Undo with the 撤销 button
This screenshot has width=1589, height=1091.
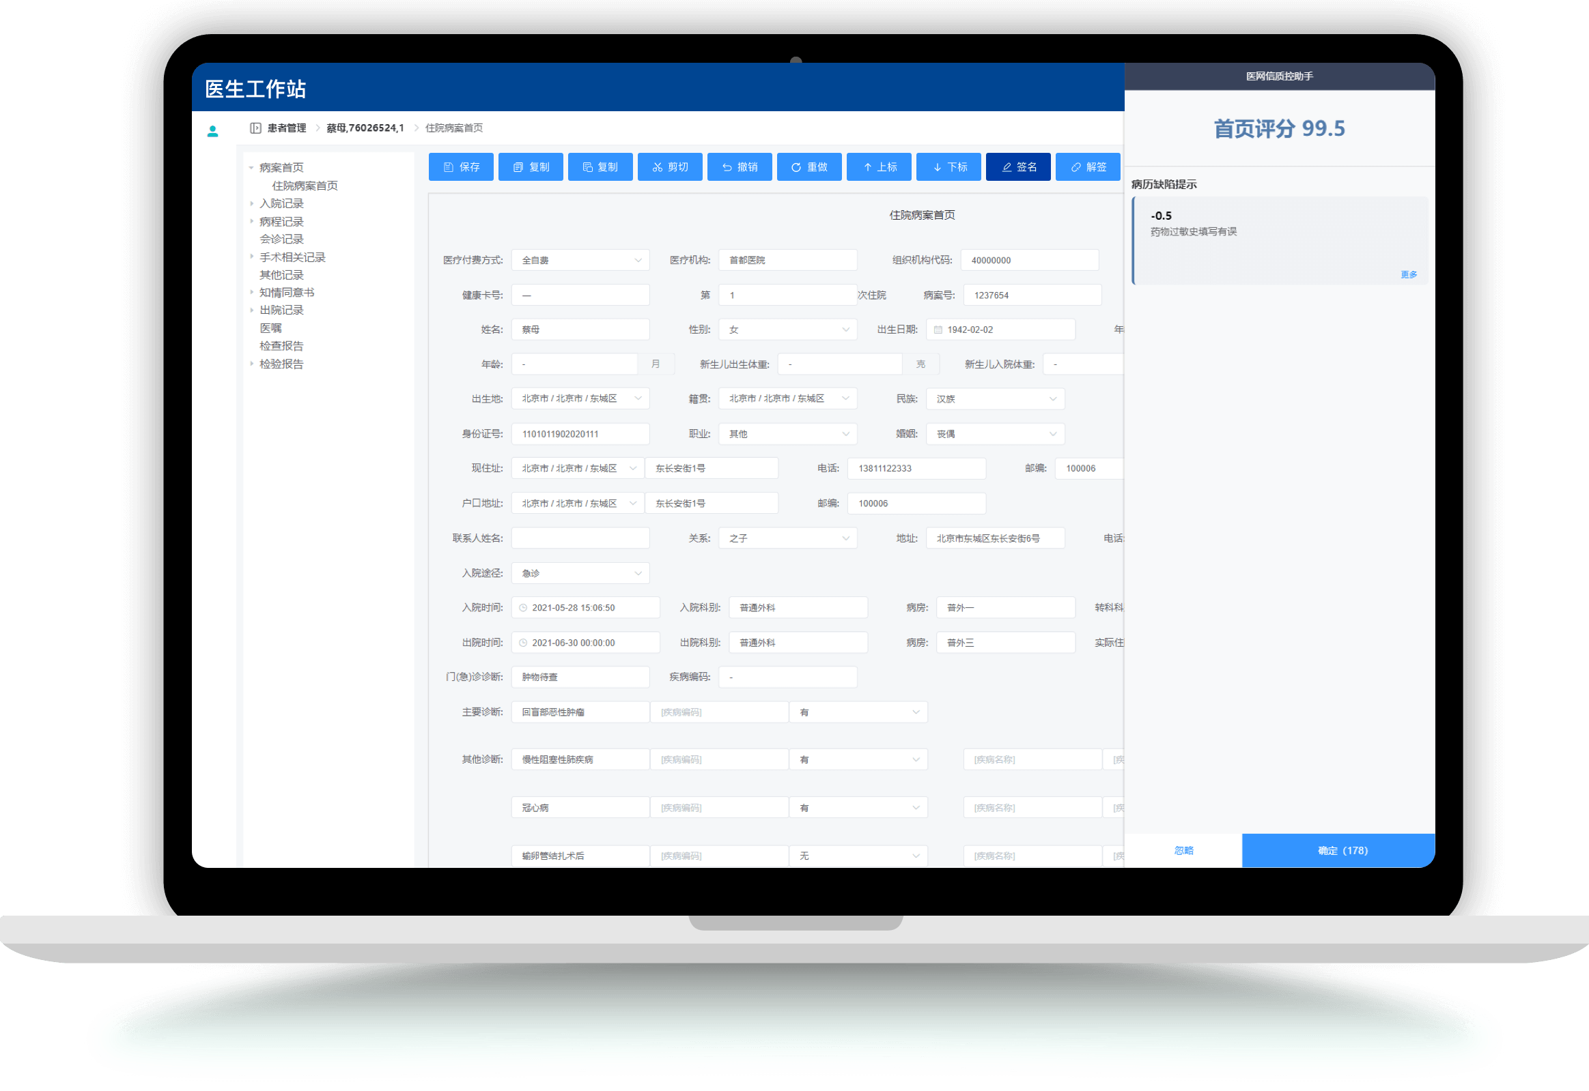[x=740, y=166]
